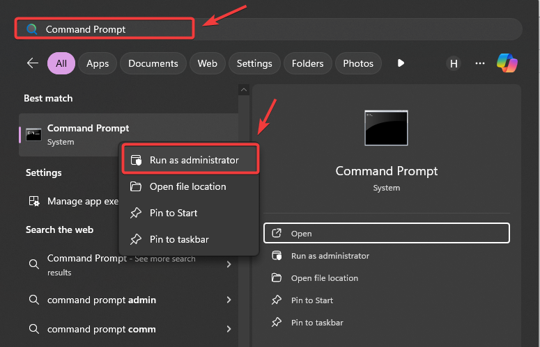Expand 'command prompt comm' suggestion chevron
The width and height of the screenshot is (540, 347).
click(x=229, y=329)
